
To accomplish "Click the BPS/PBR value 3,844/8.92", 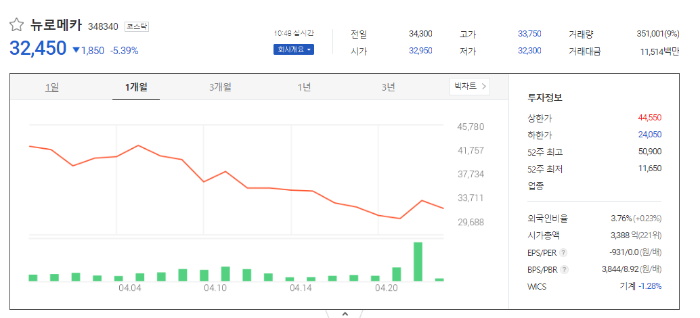I will (621, 269).
